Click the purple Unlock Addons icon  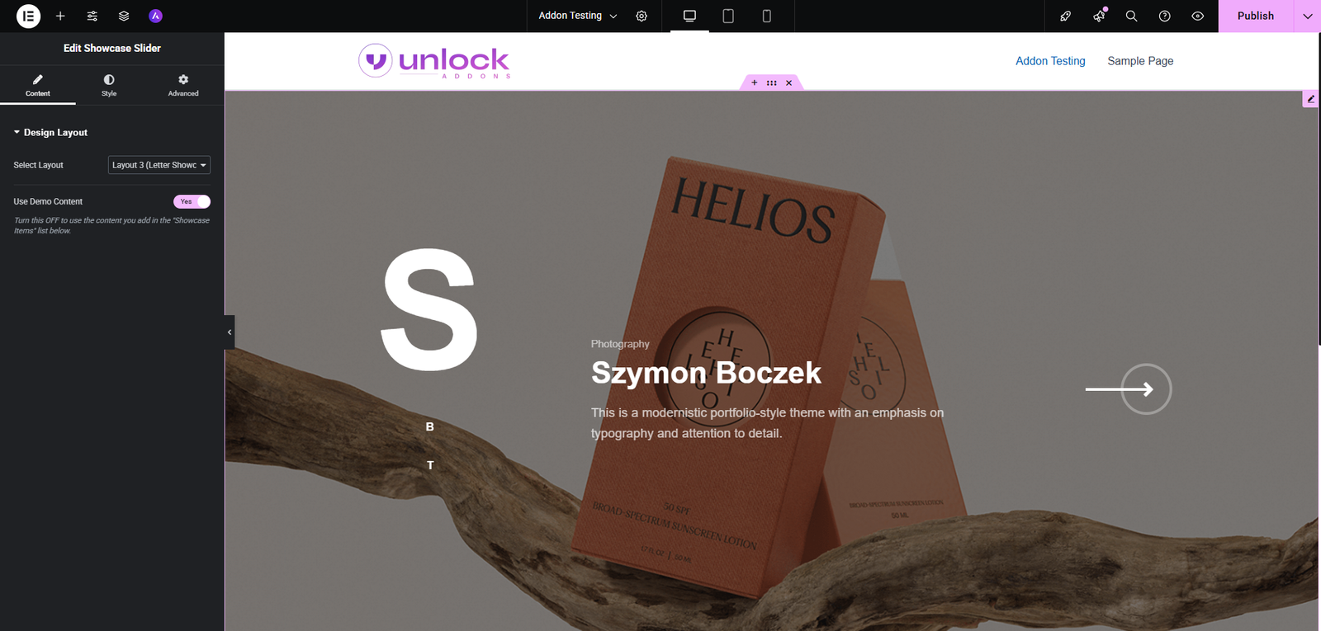click(x=155, y=16)
